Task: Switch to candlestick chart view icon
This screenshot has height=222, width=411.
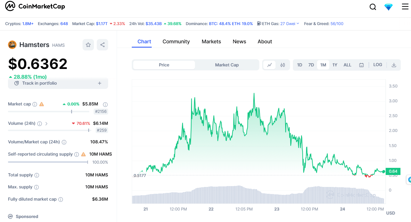Action: [x=282, y=65]
